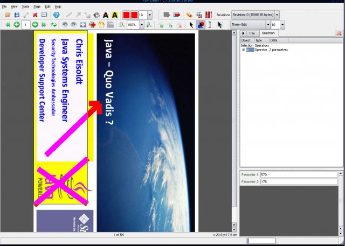
Task: Go to the next page
Action: coord(35,25)
